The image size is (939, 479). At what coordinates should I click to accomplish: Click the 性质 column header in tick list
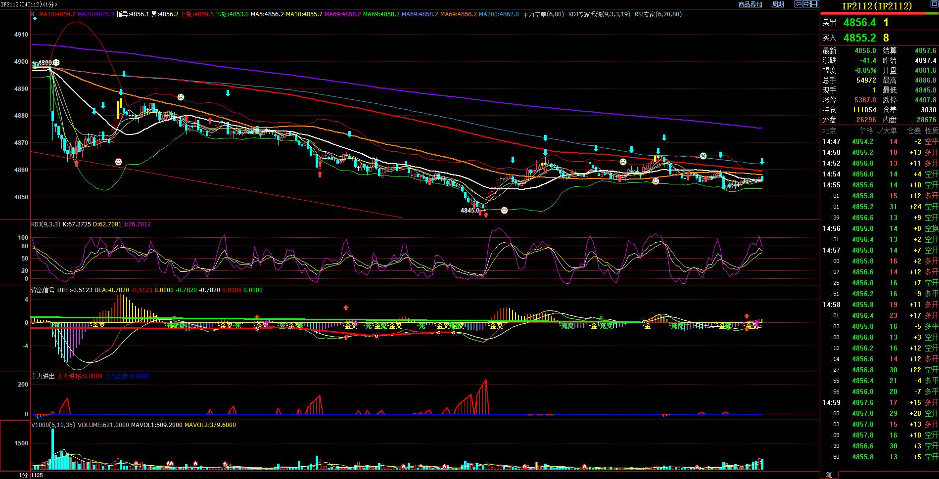(x=931, y=131)
